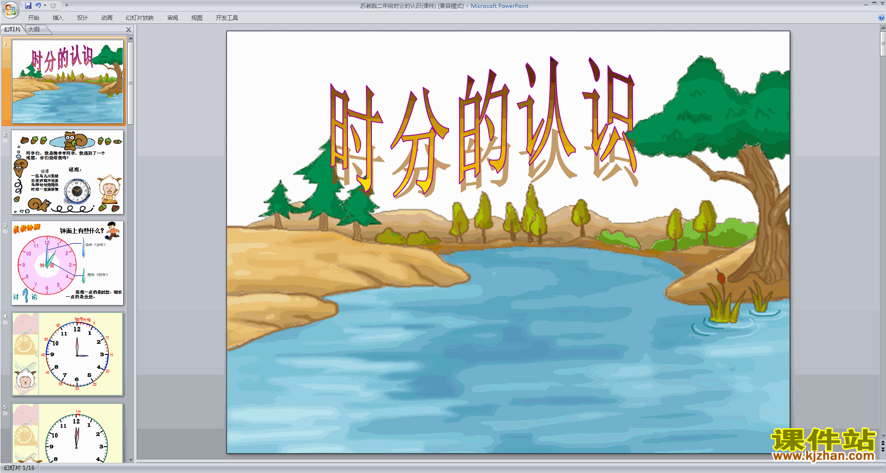Select slide 1 thumbnail 时分的认识
The width and height of the screenshot is (886, 473).
tap(67, 81)
